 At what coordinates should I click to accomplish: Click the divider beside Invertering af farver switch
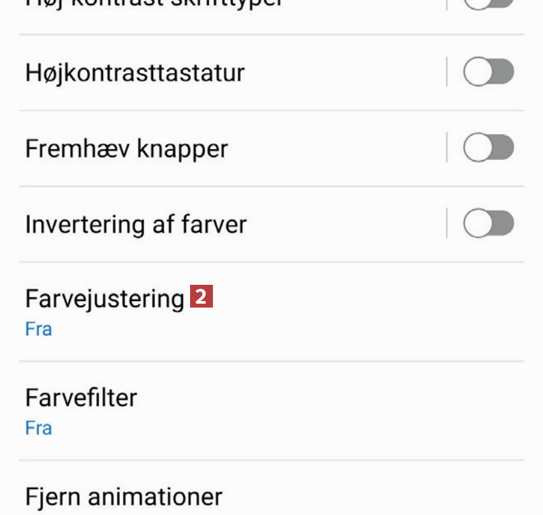pyautogui.click(x=447, y=224)
